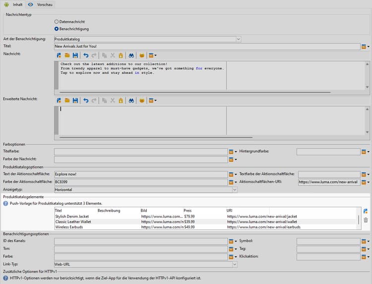Expand arrow next to Farbe der Aktionsschaltfläche icon

coord(236,182)
